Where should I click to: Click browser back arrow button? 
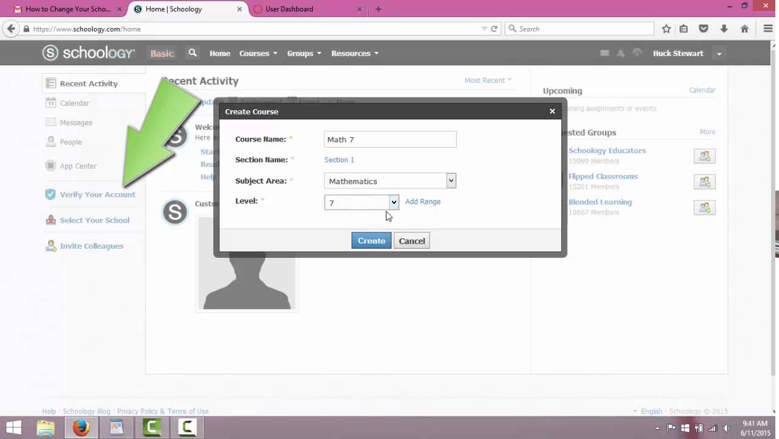(x=11, y=29)
